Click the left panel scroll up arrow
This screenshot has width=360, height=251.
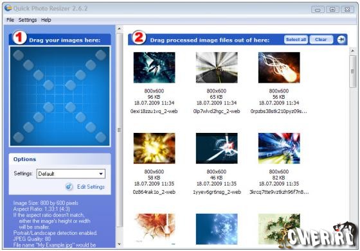pos(119,29)
